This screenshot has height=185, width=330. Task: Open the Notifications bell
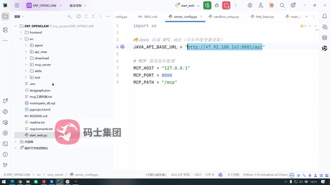tap(324, 16)
